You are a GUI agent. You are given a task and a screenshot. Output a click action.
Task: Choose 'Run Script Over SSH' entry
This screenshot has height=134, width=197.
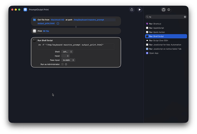tap(166, 40)
